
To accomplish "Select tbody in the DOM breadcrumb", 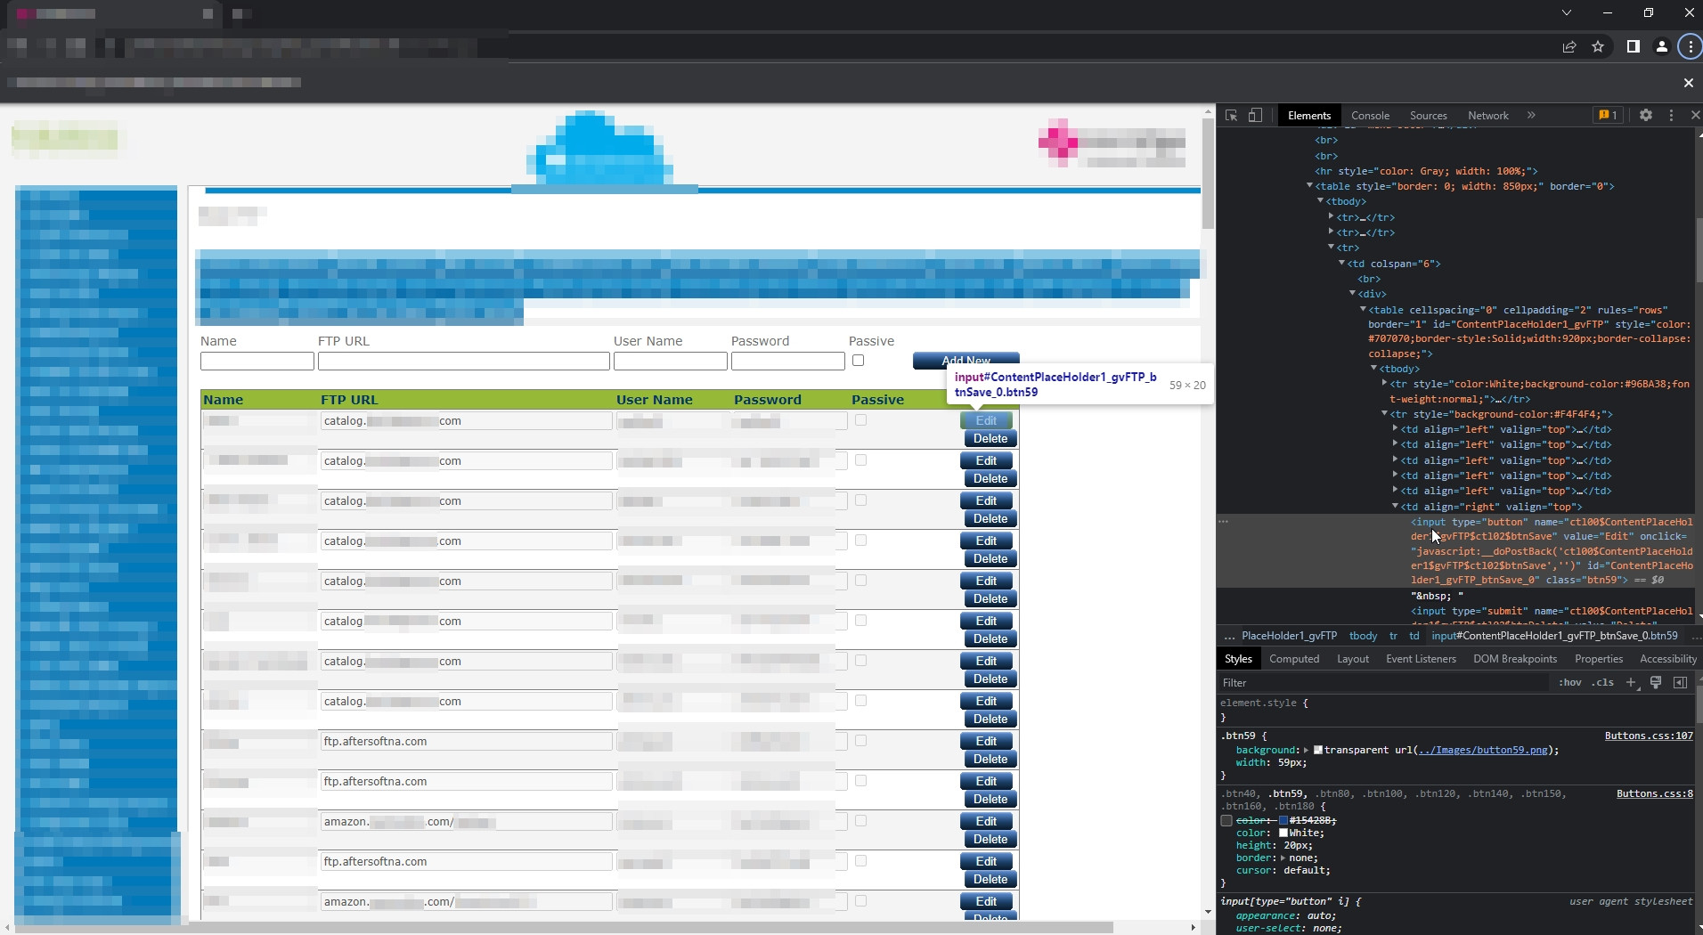I will (x=1363, y=637).
